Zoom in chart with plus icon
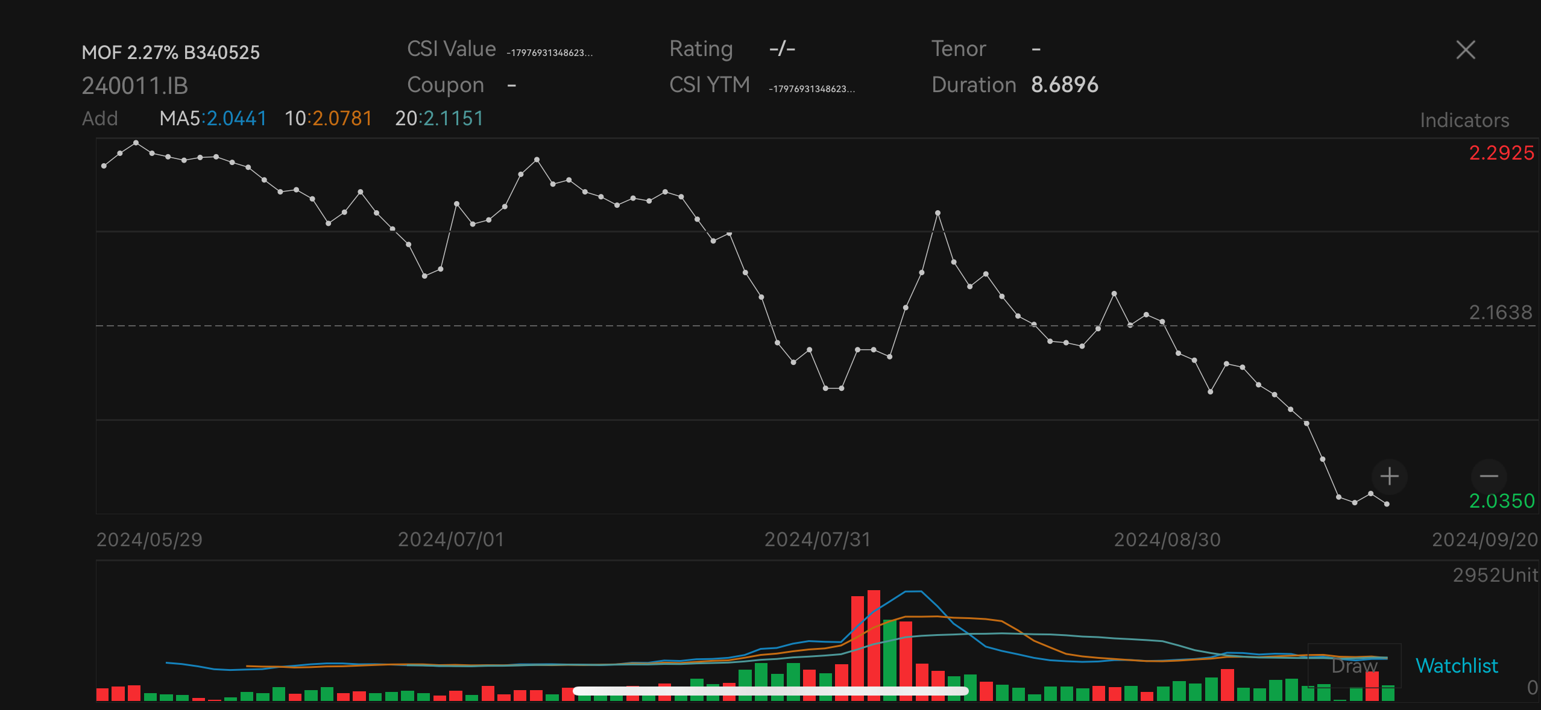 [1389, 476]
